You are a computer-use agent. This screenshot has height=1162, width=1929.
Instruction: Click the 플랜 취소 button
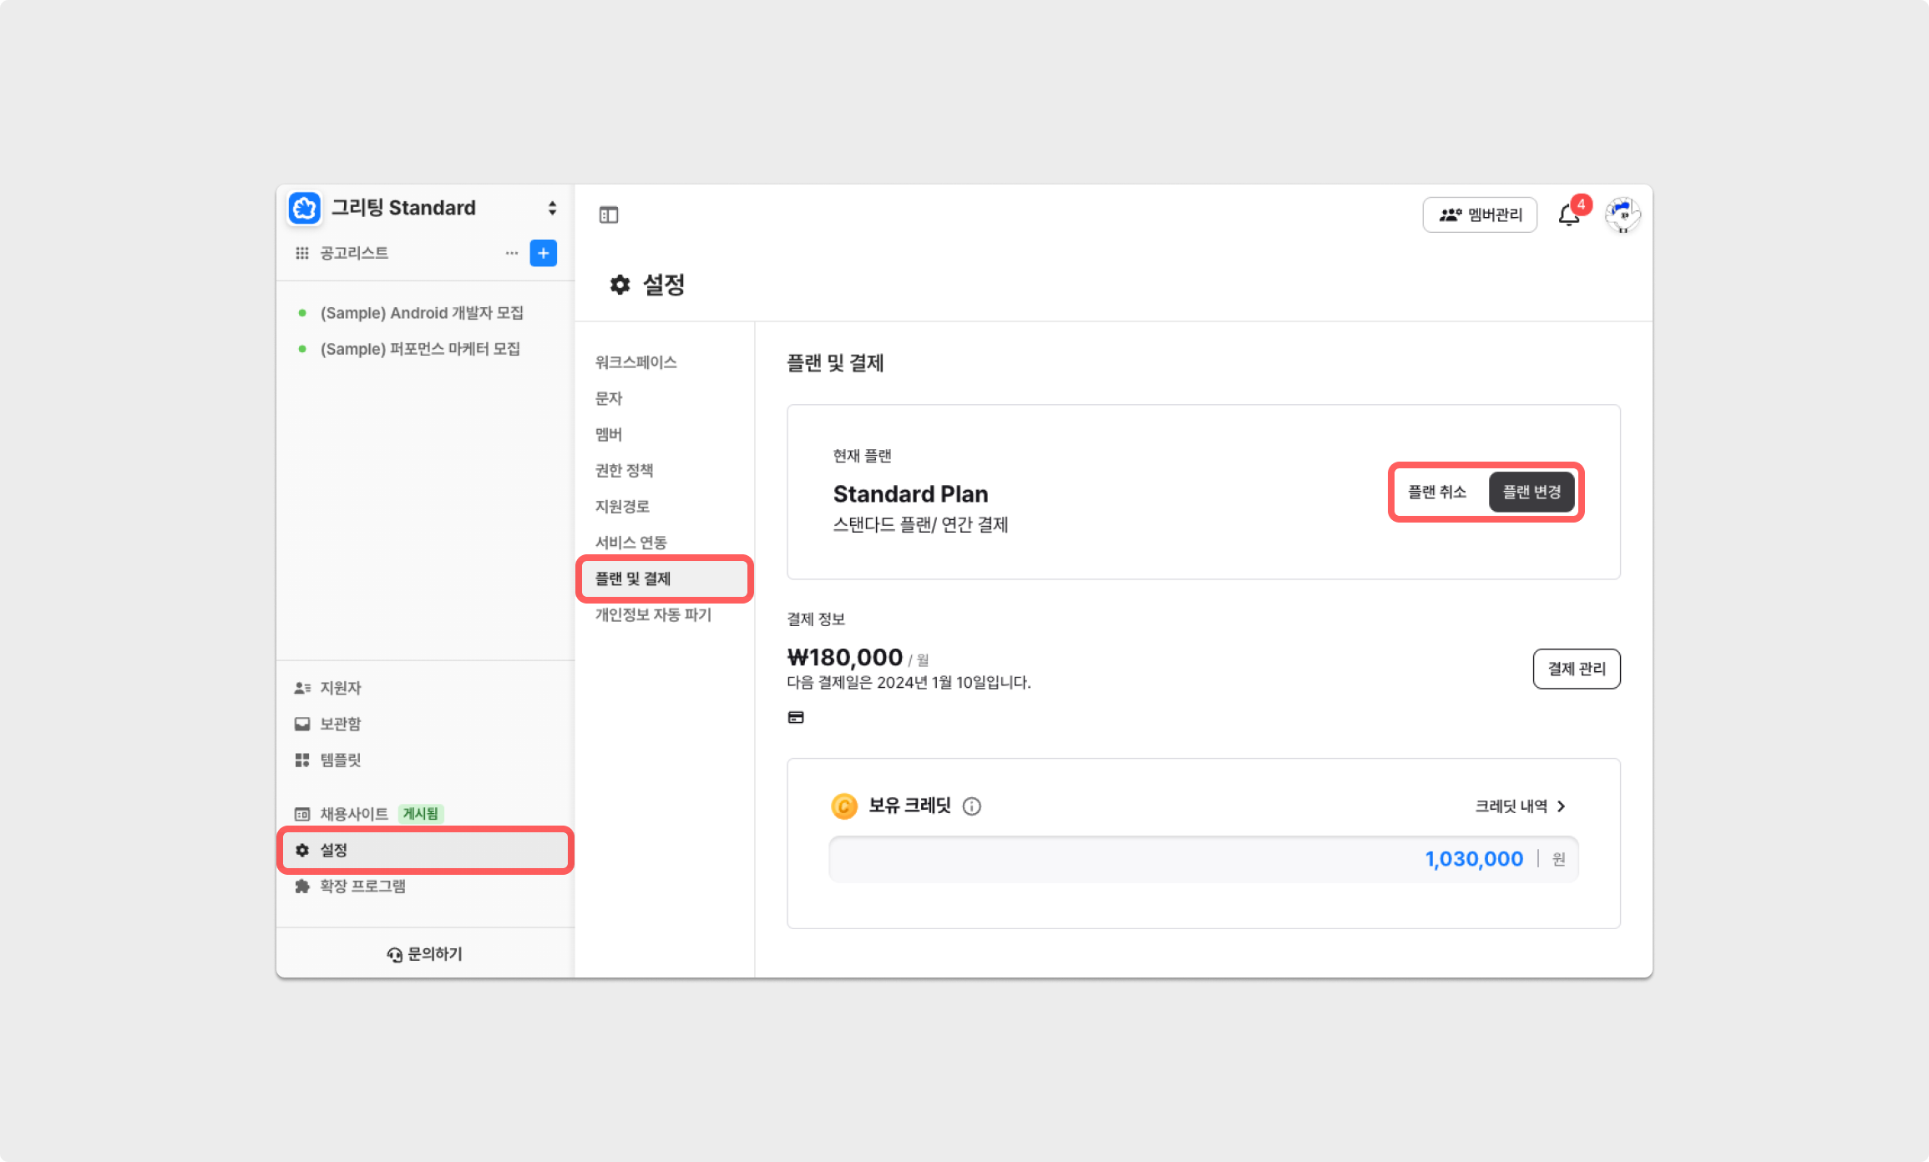coord(1436,493)
